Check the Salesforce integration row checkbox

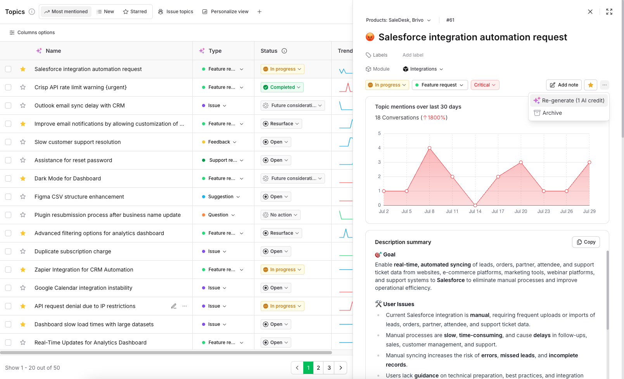pos(8,69)
